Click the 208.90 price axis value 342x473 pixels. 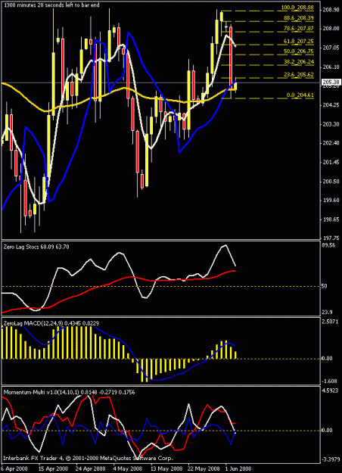point(330,10)
